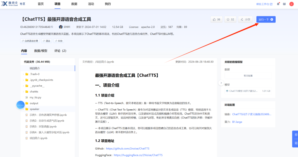The width and height of the screenshot is (298, 157).
Task: Collapse the right sidebar with arrow button
Action: click(x=221, y=83)
